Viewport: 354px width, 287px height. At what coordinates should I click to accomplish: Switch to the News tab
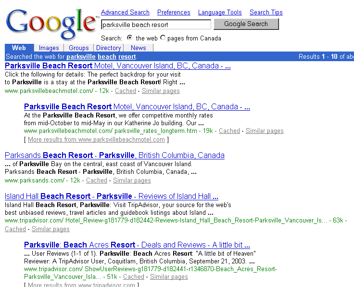[x=139, y=48]
